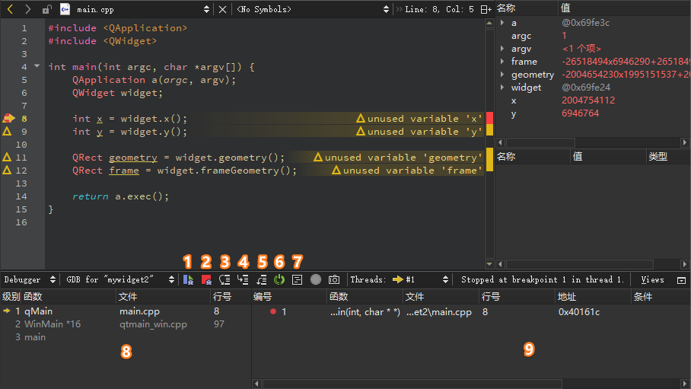
Task: Click the camera snapshot icon
Action: click(x=334, y=280)
